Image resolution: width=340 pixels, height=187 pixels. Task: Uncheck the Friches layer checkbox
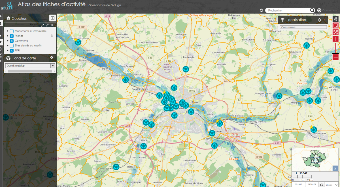12,36
